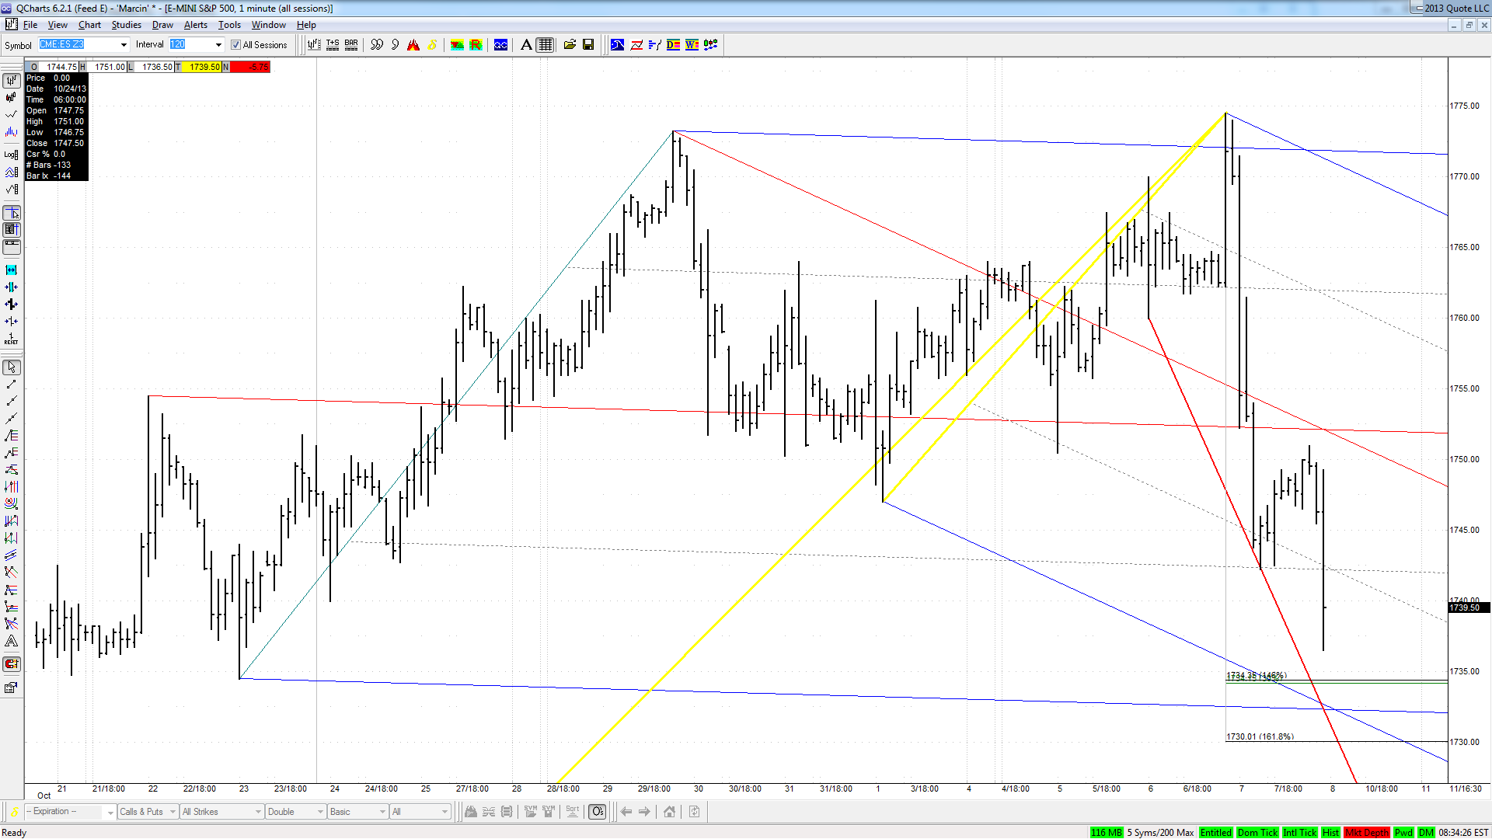The height and width of the screenshot is (839, 1492).
Task: Open the T+S time and sales icon
Action: 333,45
